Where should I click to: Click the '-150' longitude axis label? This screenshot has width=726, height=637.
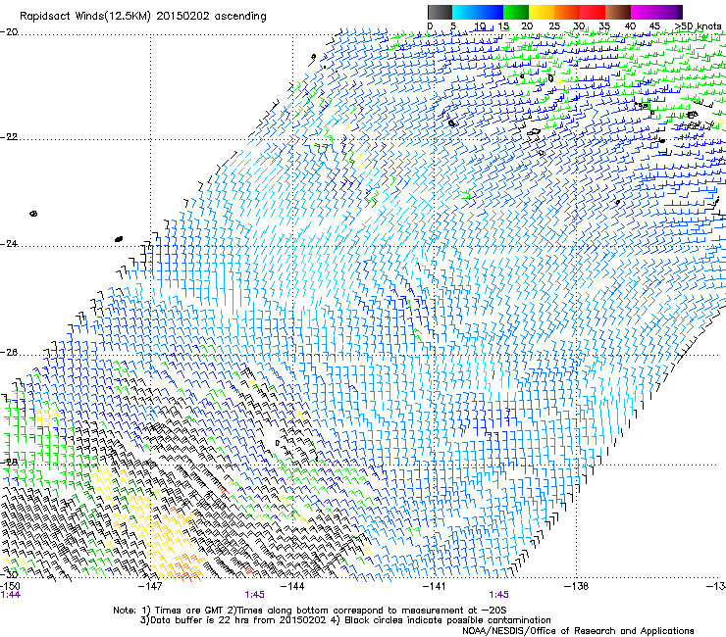[x=10, y=586]
